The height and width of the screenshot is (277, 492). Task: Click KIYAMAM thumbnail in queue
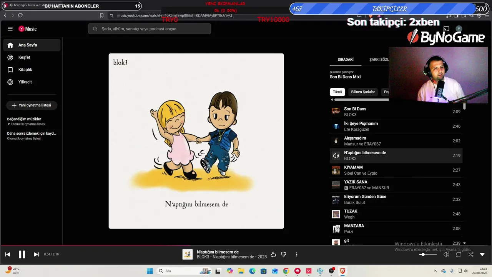[336, 170]
